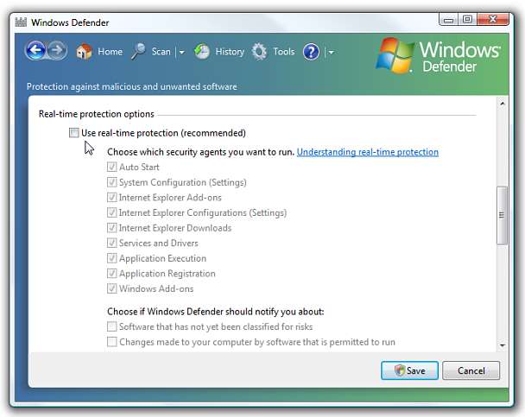525x417 pixels.
Task: Click the Forward arrow navigation button
Action: [x=57, y=51]
